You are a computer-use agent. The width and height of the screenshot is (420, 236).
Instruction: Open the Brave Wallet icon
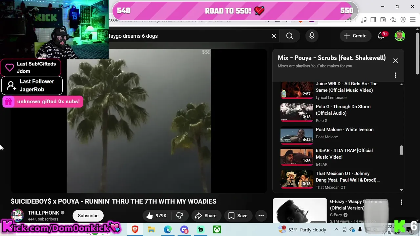383,20
